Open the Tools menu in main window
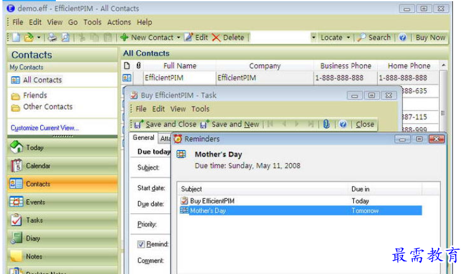The width and height of the screenshot is (465, 274). (93, 22)
